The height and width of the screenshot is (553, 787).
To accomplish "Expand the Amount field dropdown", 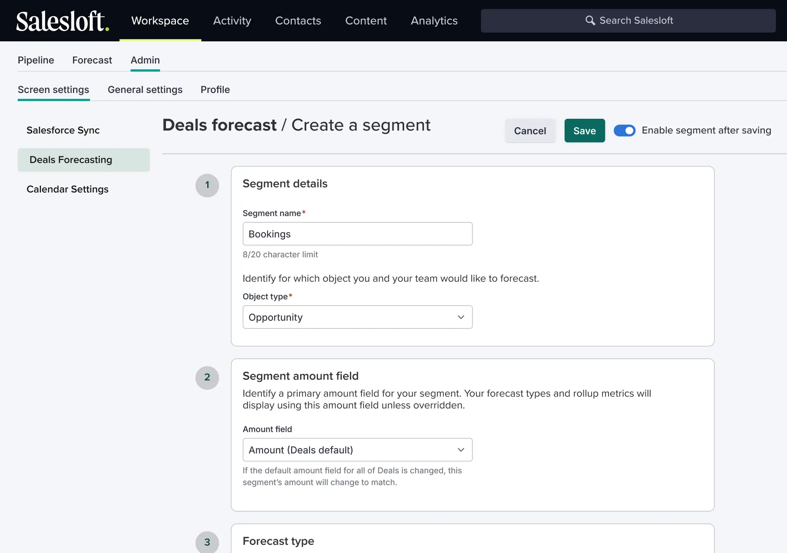I will (357, 450).
